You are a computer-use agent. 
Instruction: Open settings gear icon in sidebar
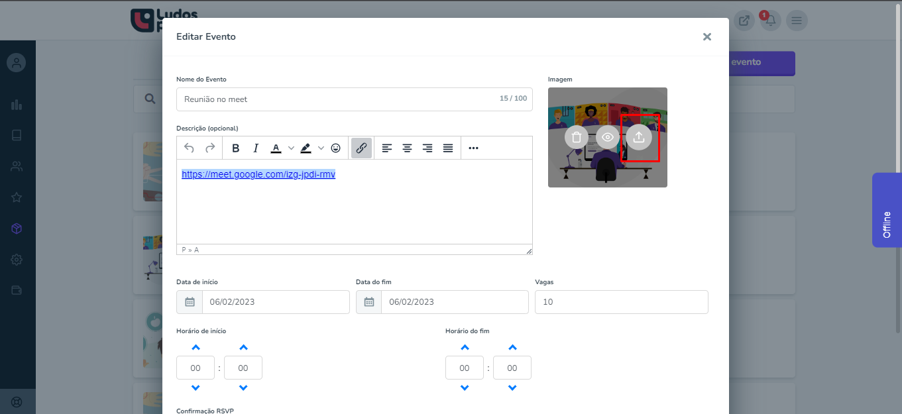[x=17, y=260]
